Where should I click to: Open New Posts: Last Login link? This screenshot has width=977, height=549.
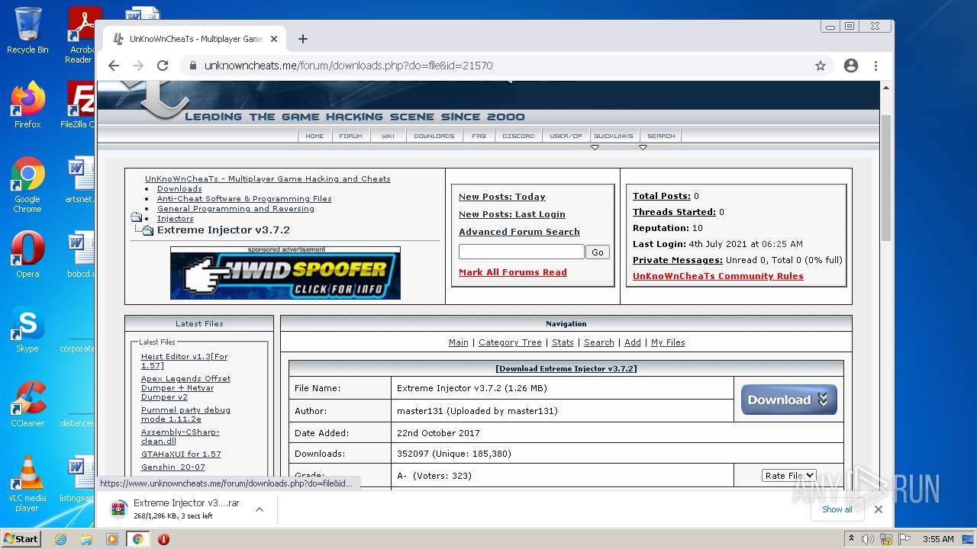click(512, 214)
